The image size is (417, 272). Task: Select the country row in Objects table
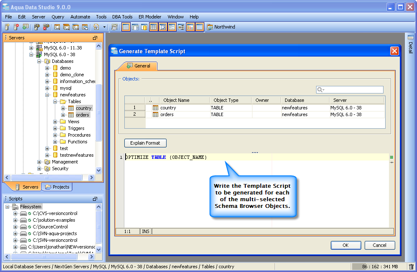[x=255, y=108]
